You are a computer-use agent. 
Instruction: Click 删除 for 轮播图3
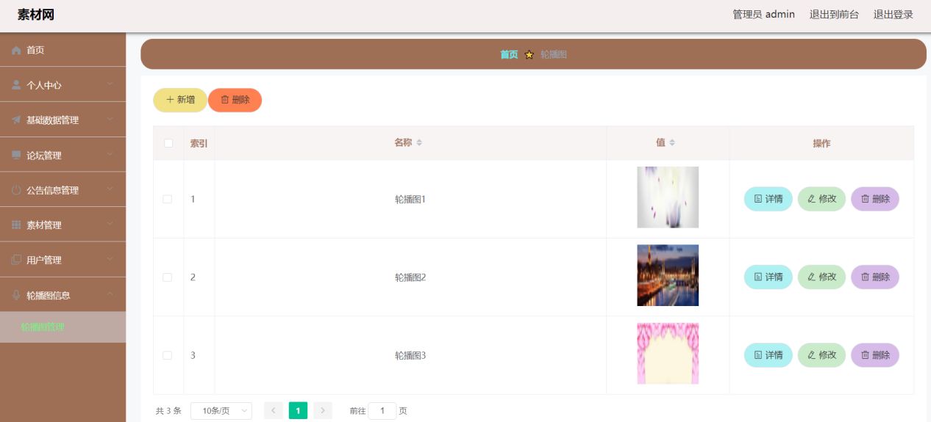875,355
